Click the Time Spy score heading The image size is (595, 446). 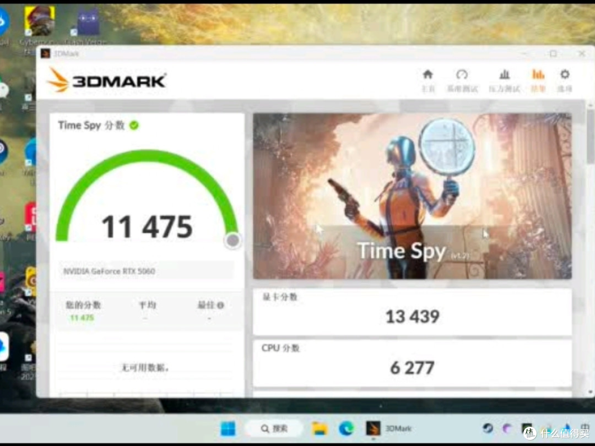(x=91, y=125)
